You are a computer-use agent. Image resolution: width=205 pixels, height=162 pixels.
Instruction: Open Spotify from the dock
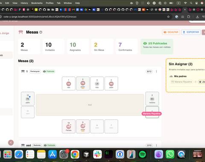(142, 154)
